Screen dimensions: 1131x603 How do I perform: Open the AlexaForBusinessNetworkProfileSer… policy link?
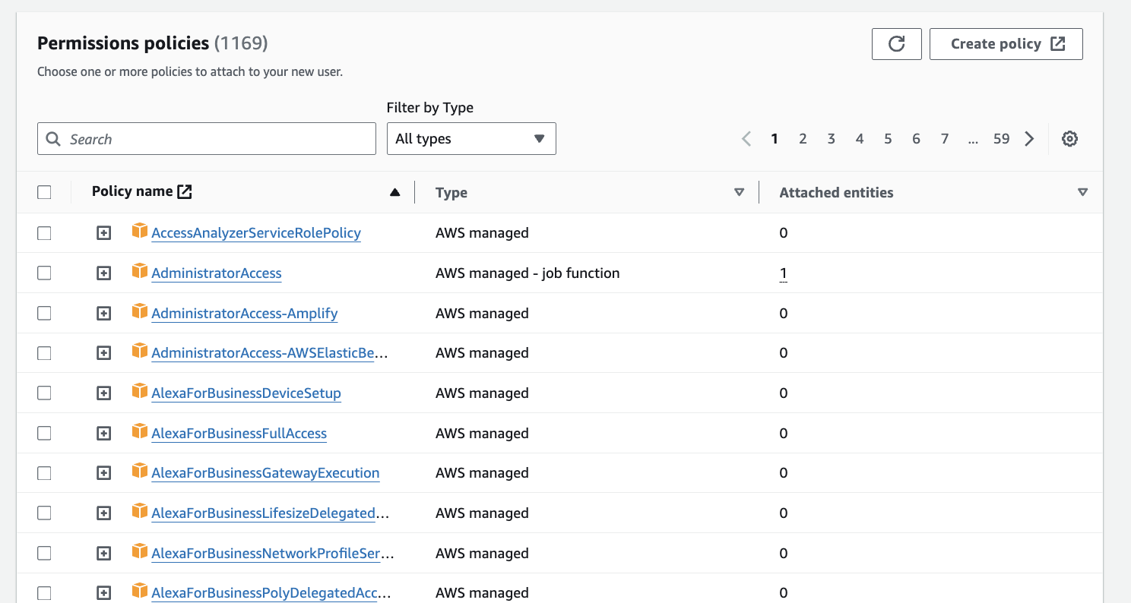[273, 554]
